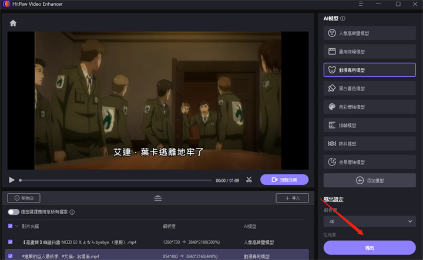This screenshot has height=260, width=423.
Task: Click the 預覽效果 preview button
Action: tap(284, 180)
